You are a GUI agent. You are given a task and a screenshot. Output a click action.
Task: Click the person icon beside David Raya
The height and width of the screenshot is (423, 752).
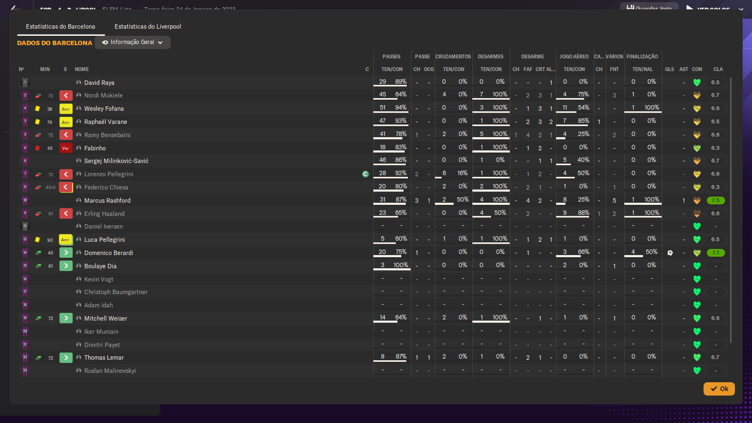pyautogui.click(x=79, y=83)
